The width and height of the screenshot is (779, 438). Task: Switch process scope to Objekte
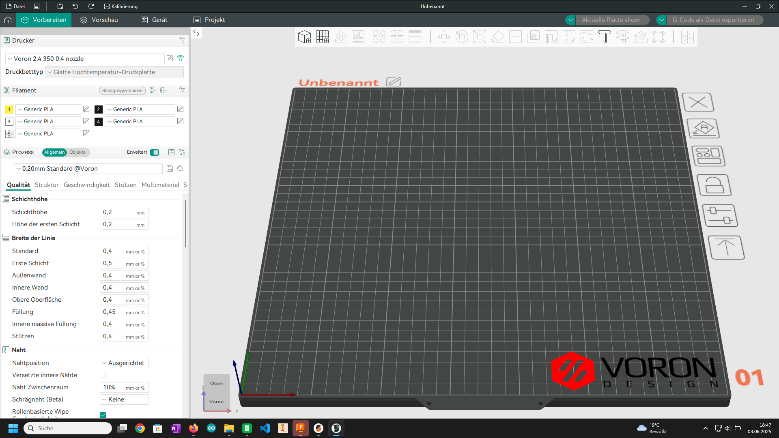point(77,152)
